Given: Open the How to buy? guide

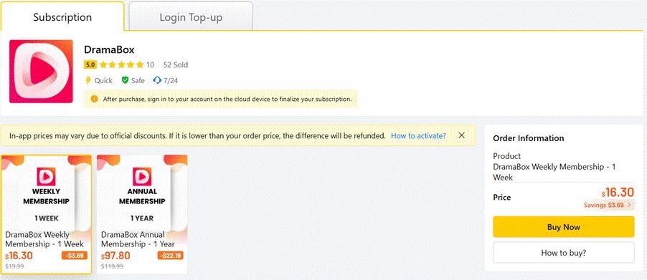Looking at the screenshot, I should 563,252.
